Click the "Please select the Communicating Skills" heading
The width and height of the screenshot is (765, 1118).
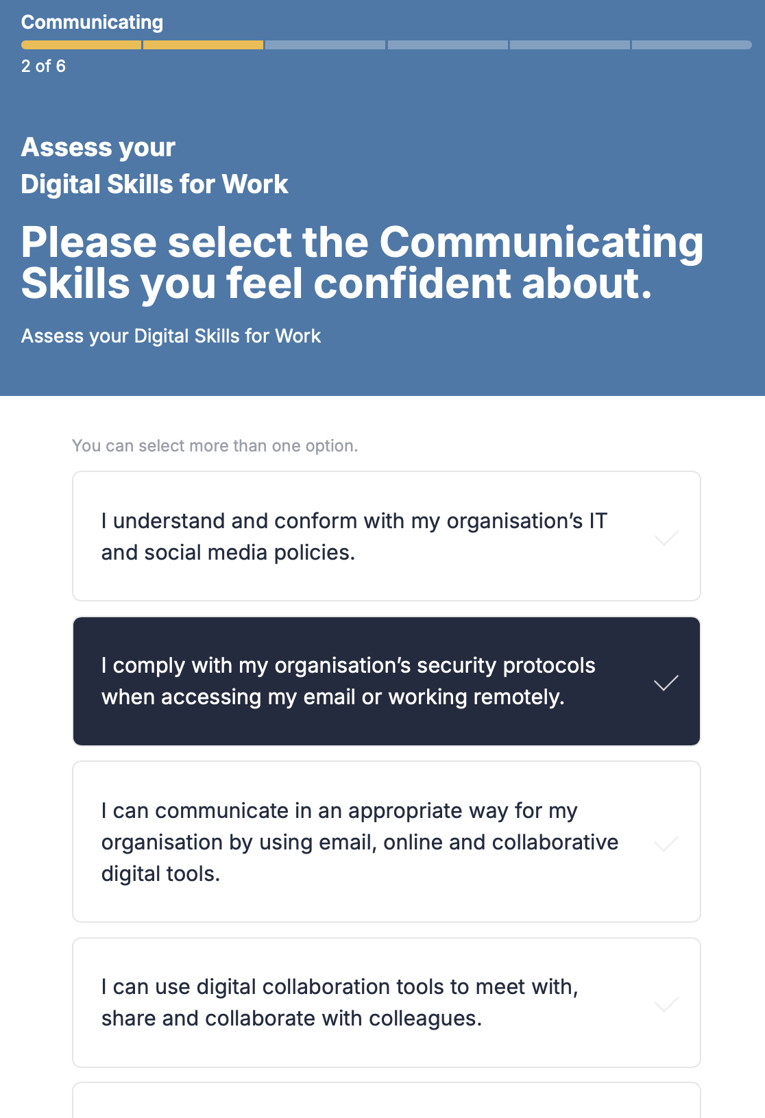(x=362, y=263)
